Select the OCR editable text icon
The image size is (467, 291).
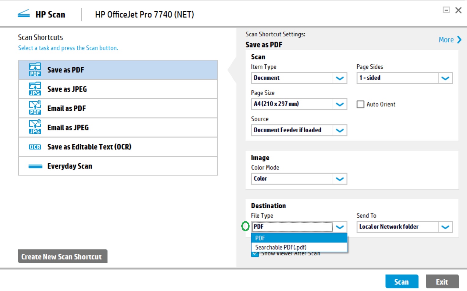35,147
